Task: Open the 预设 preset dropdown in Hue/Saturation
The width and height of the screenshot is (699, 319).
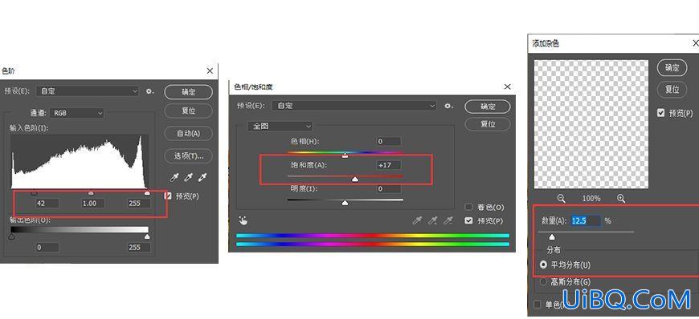Action: [x=355, y=106]
